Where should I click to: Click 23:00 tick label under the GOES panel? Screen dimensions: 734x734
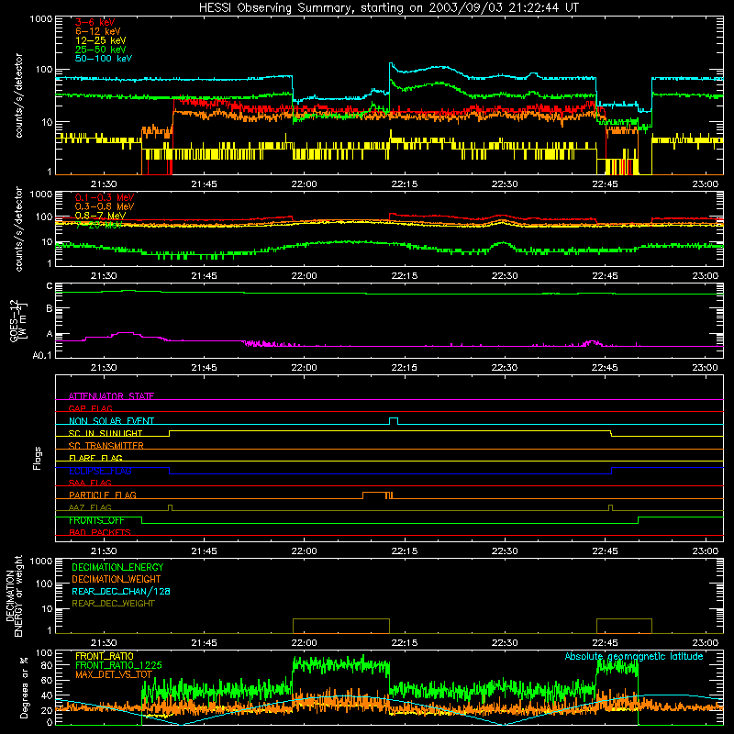tap(706, 368)
